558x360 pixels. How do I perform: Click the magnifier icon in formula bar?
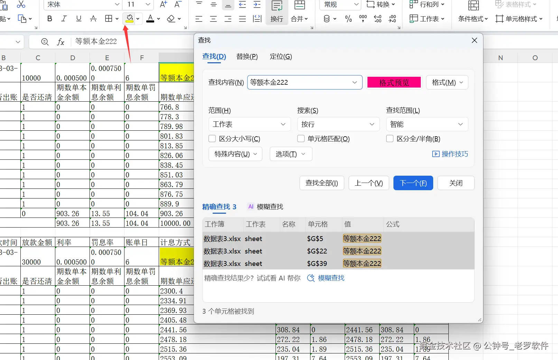tap(45, 42)
